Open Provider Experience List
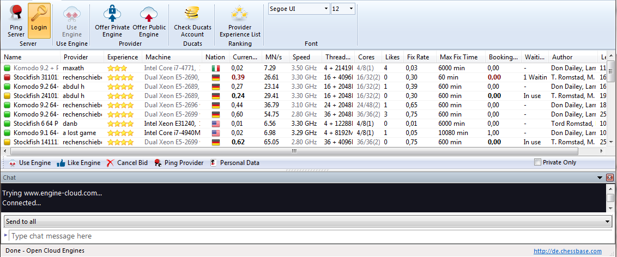 click(240, 13)
